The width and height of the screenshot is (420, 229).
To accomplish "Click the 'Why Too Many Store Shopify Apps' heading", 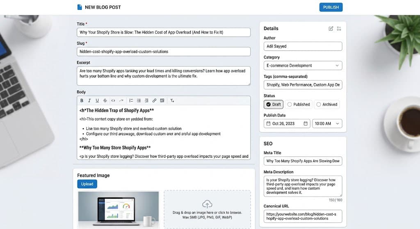I will coord(115,147).
